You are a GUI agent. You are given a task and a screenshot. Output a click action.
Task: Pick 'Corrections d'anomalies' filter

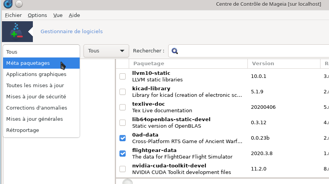pos(41,108)
